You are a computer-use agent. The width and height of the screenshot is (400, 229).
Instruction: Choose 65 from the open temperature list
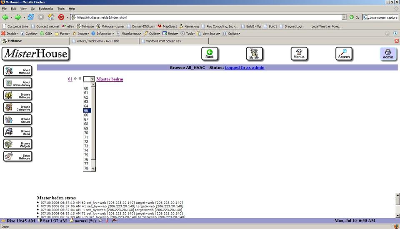click(86, 111)
